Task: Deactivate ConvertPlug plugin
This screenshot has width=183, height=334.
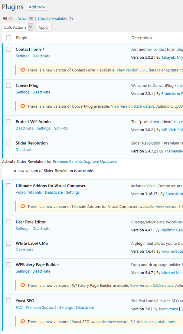Action: click(41, 92)
